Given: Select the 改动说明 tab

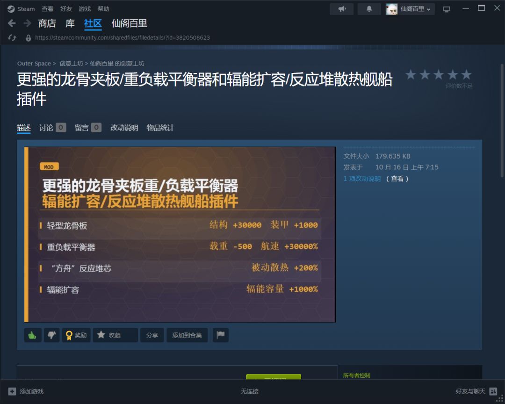Looking at the screenshot, I should (x=124, y=128).
